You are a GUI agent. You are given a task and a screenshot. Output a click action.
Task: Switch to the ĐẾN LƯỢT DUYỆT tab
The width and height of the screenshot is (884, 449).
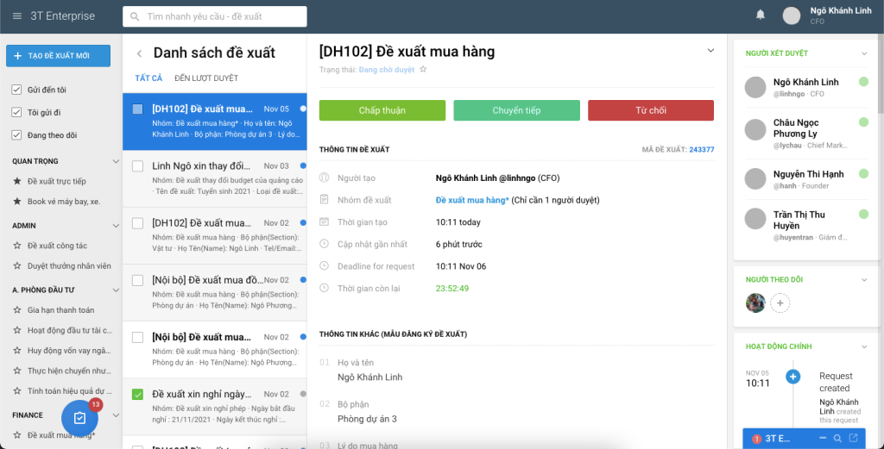point(206,78)
